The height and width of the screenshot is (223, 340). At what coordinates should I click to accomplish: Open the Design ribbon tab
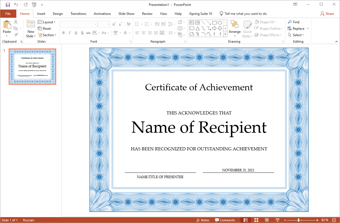[58, 14]
